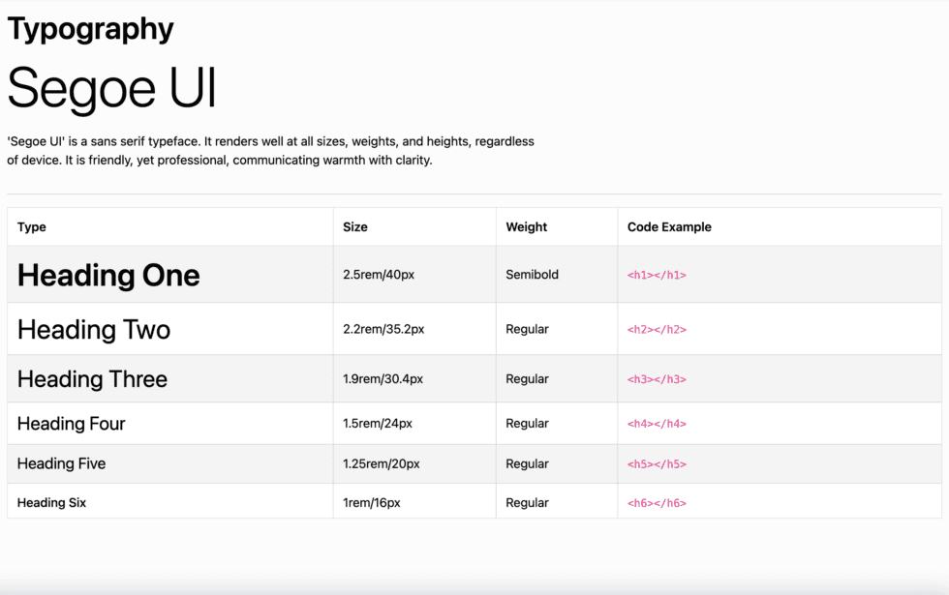Click the <h2></h2> code example

click(657, 330)
